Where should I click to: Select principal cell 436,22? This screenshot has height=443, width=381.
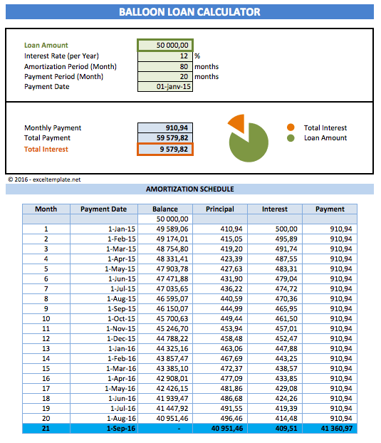point(220,288)
